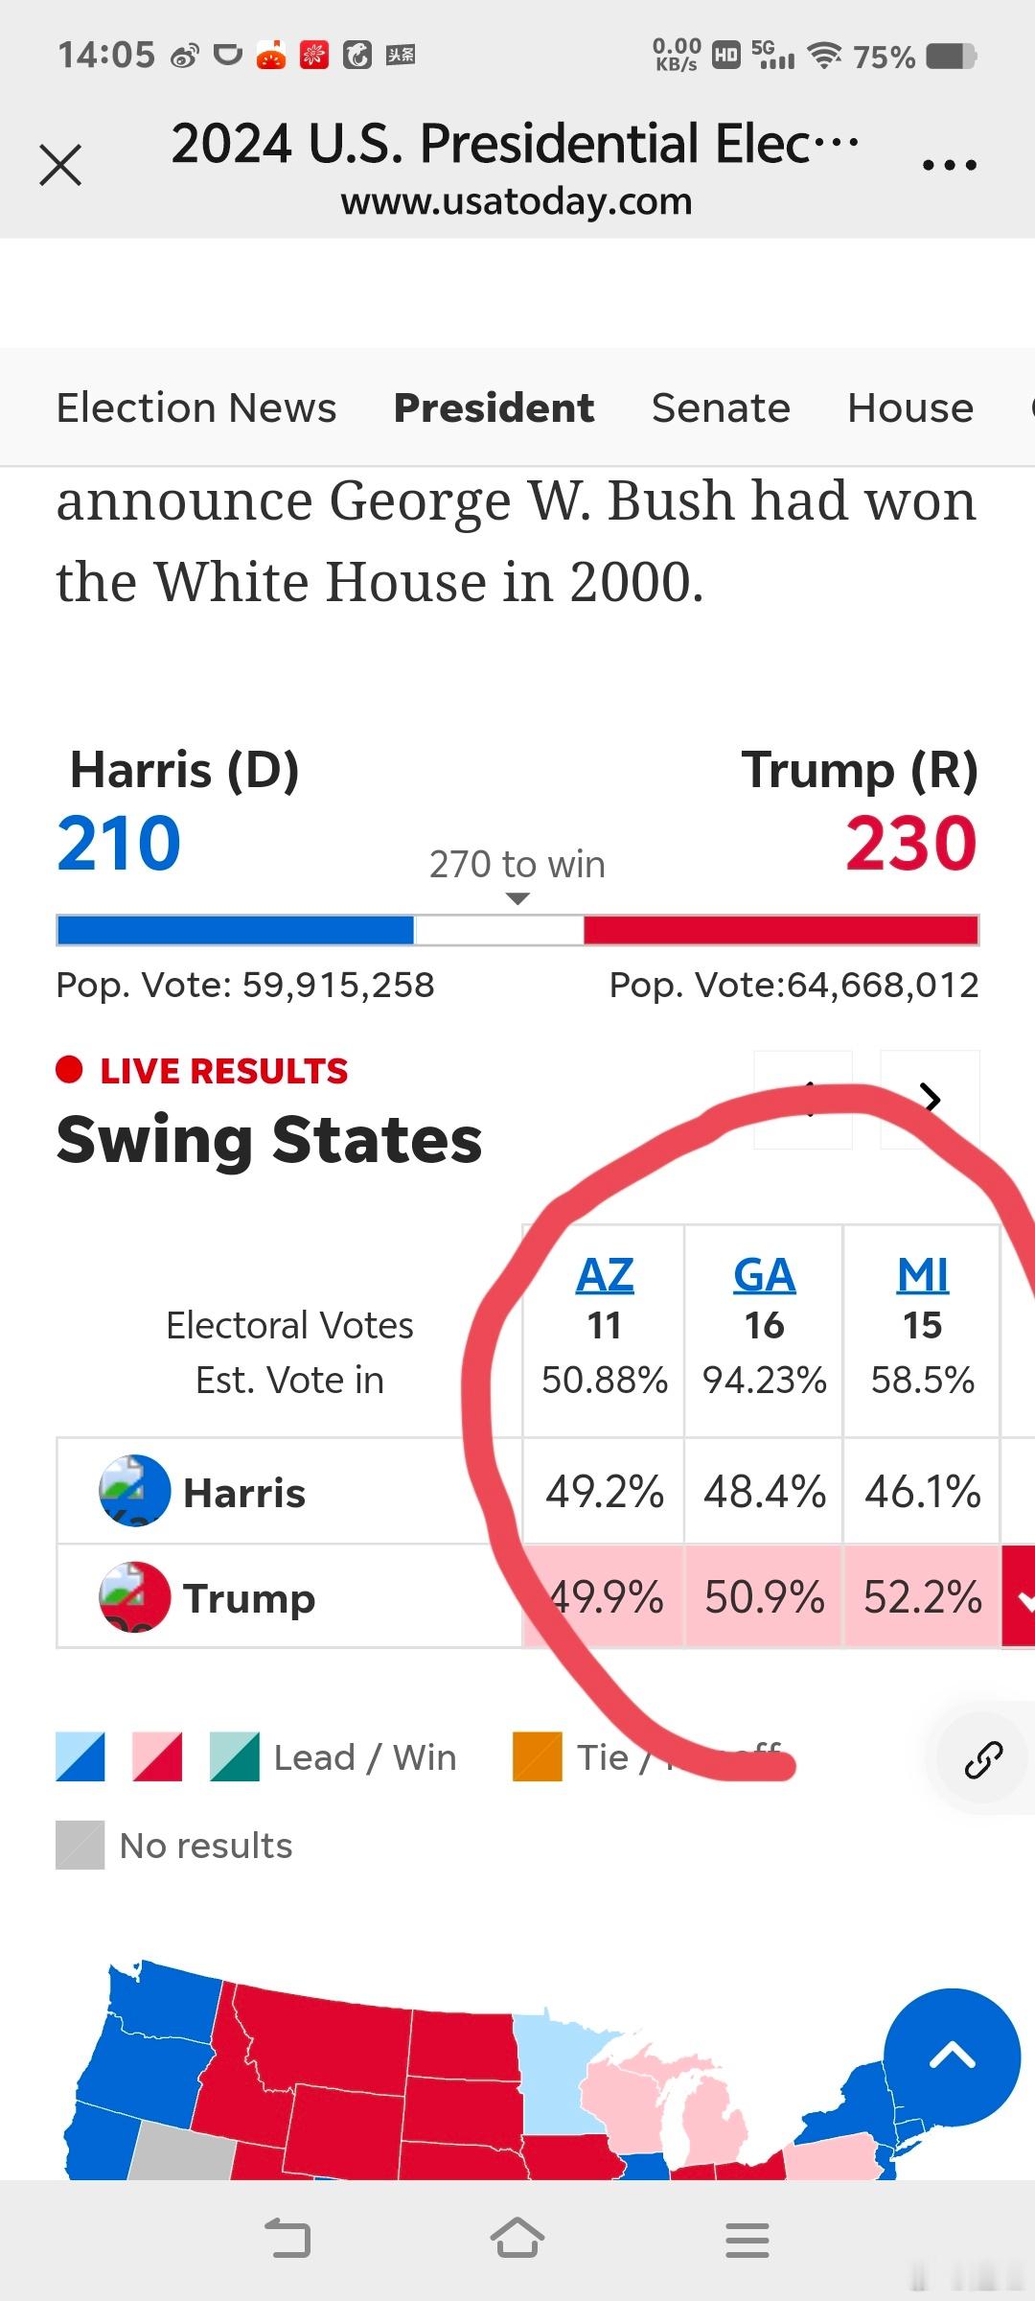
Task: Open the MI state results link
Action: pos(922,1275)
